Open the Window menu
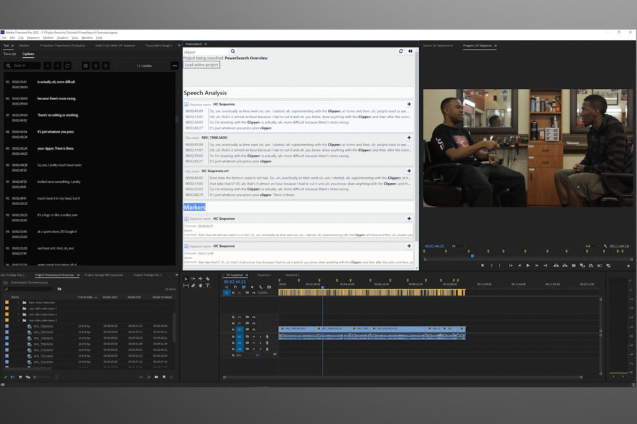 pos(87,38)
